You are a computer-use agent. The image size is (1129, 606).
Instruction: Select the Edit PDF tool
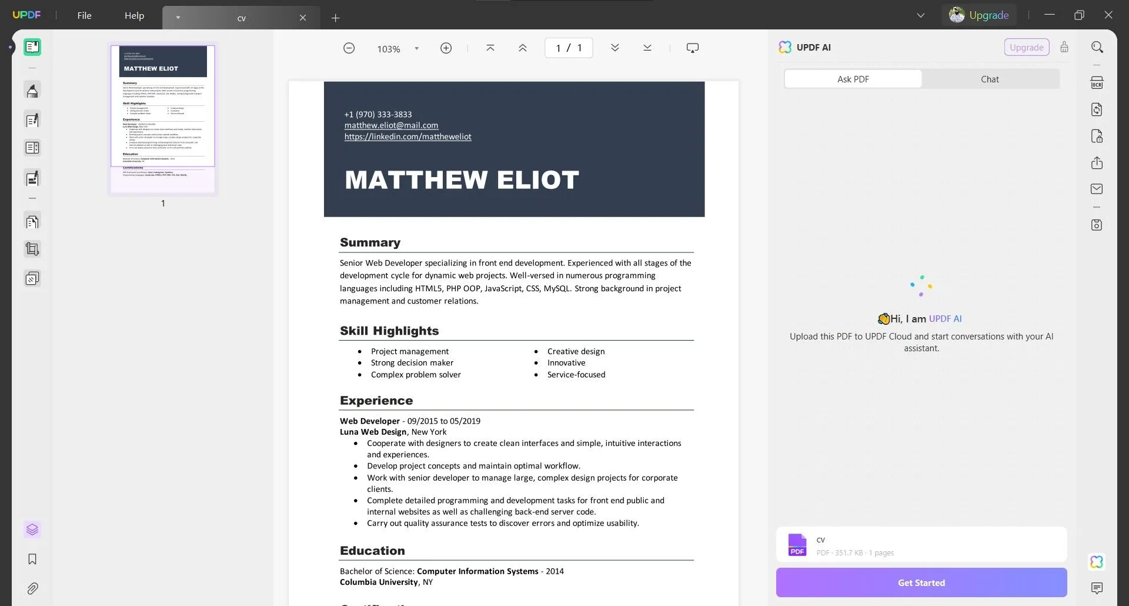pyautogui.click(x=32, y=120)
